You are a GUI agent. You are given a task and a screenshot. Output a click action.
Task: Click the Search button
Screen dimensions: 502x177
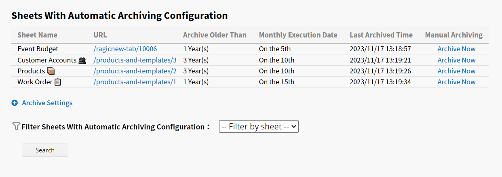pyautogui.click(x=45, y=150)
